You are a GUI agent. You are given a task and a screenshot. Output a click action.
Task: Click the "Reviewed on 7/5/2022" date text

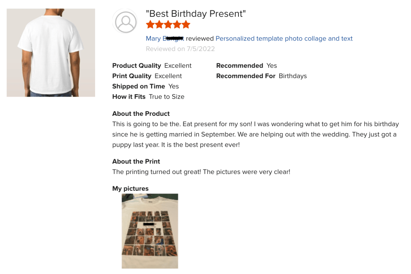[180, 49]
